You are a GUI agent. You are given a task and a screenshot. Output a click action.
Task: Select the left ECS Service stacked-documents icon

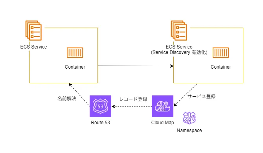(x=33, y=30)
